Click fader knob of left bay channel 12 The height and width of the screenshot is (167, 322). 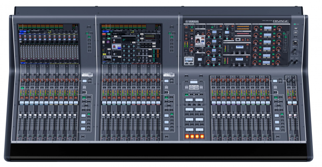coord(74,116)
